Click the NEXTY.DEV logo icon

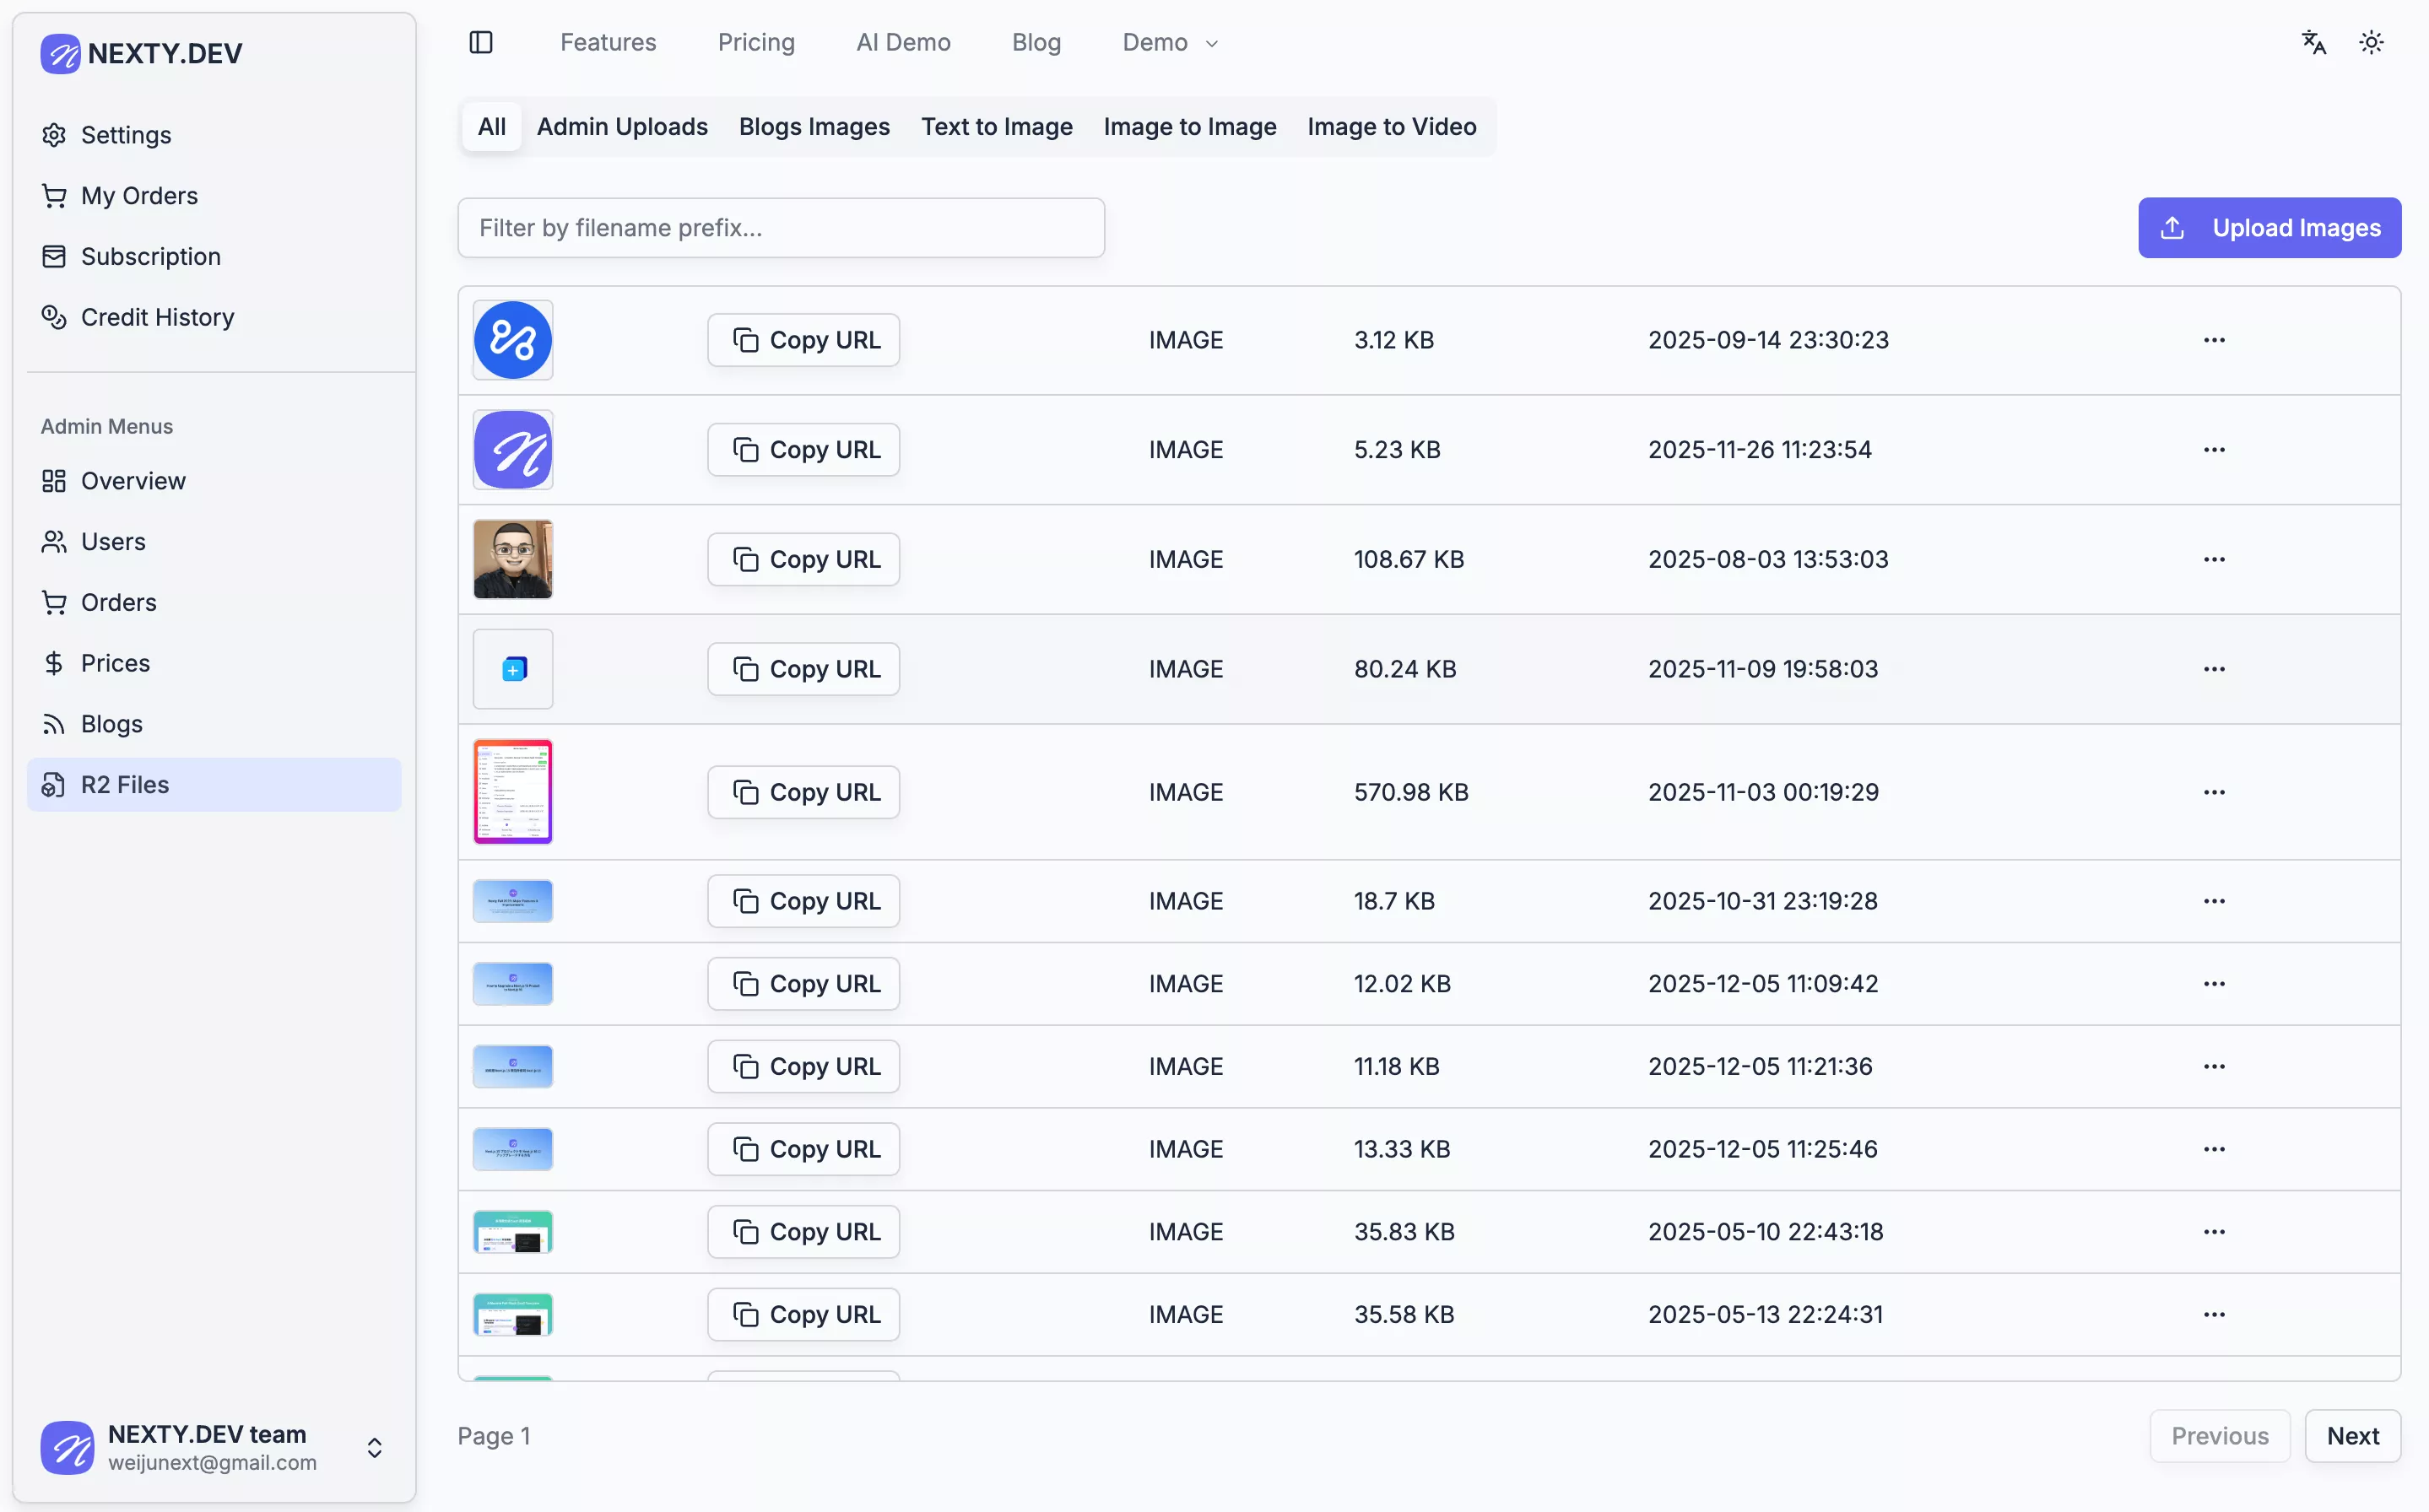click(x=60, y=53)
